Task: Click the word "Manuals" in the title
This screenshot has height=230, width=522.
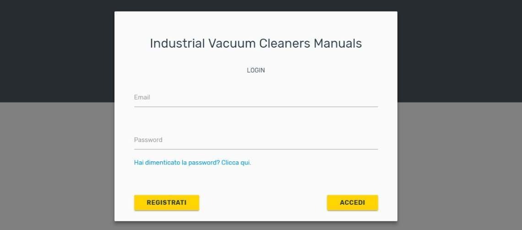Action: (337, 44)
